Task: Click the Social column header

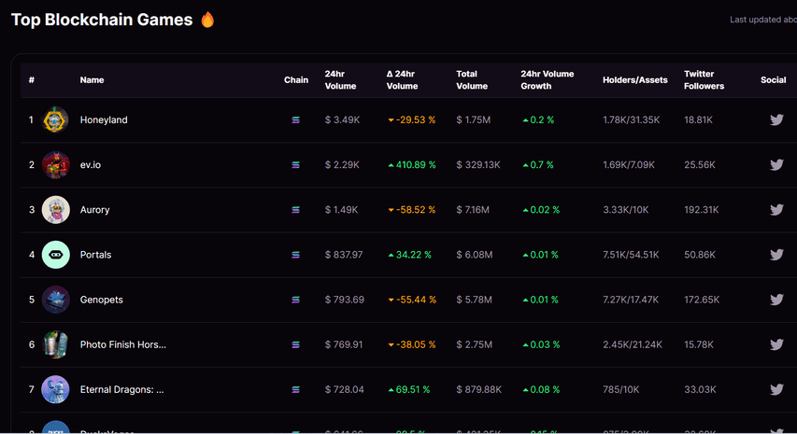Action: pyautogui.click(x=773, y=79)
